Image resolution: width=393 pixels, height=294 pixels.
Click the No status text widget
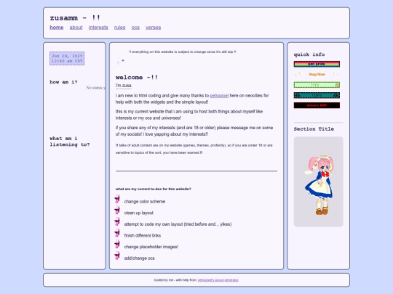point(96,88)
